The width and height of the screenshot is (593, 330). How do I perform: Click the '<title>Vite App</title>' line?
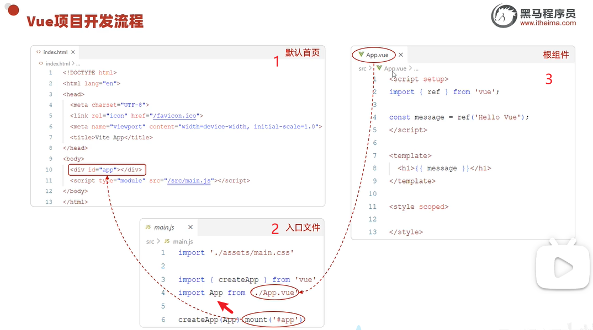point(111,137)
